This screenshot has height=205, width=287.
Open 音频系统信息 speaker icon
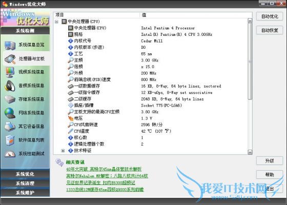10,86
